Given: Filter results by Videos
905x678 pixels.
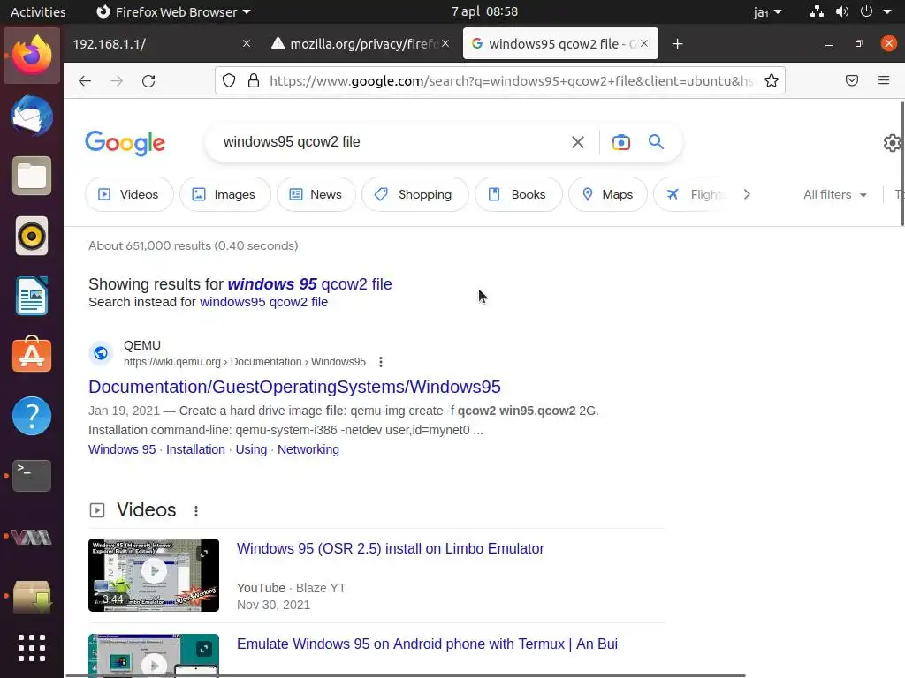Looking at the screenshot, I should (x=129, y=194).
